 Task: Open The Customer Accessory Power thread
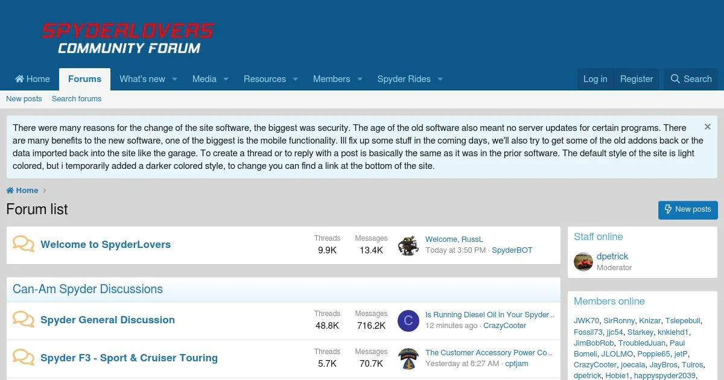click(489, 353)
